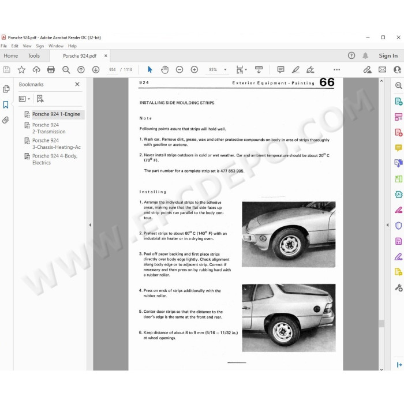Open Export PDF tool in right pane
The height and width of the screenshot is (404, 404).
tap(399, 101)
